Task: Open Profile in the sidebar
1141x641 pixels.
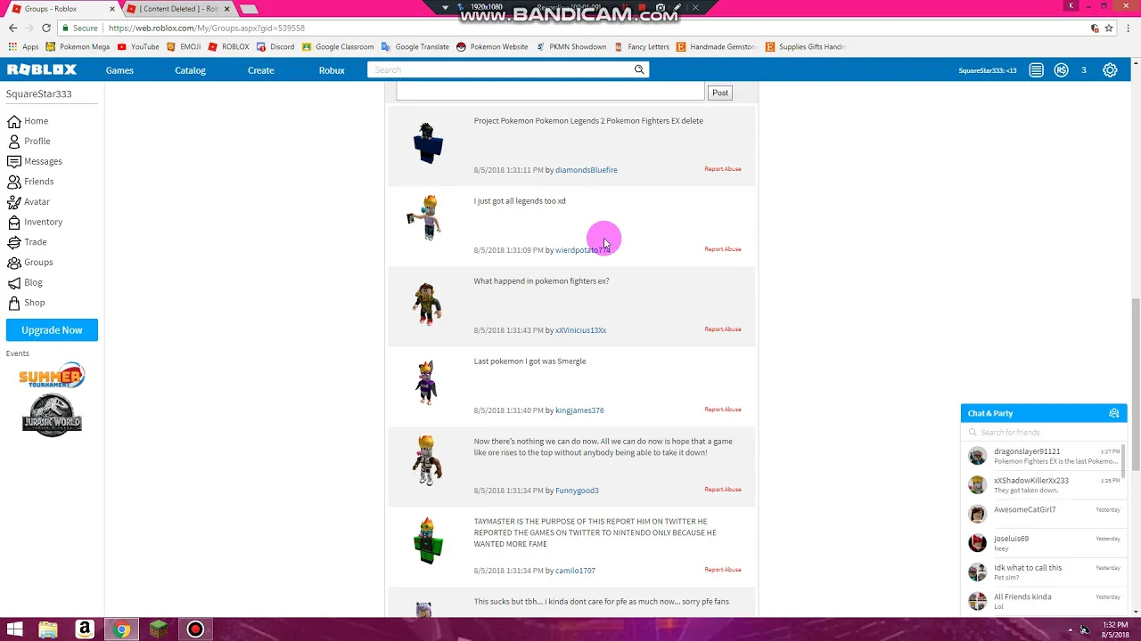Action: 29,142
